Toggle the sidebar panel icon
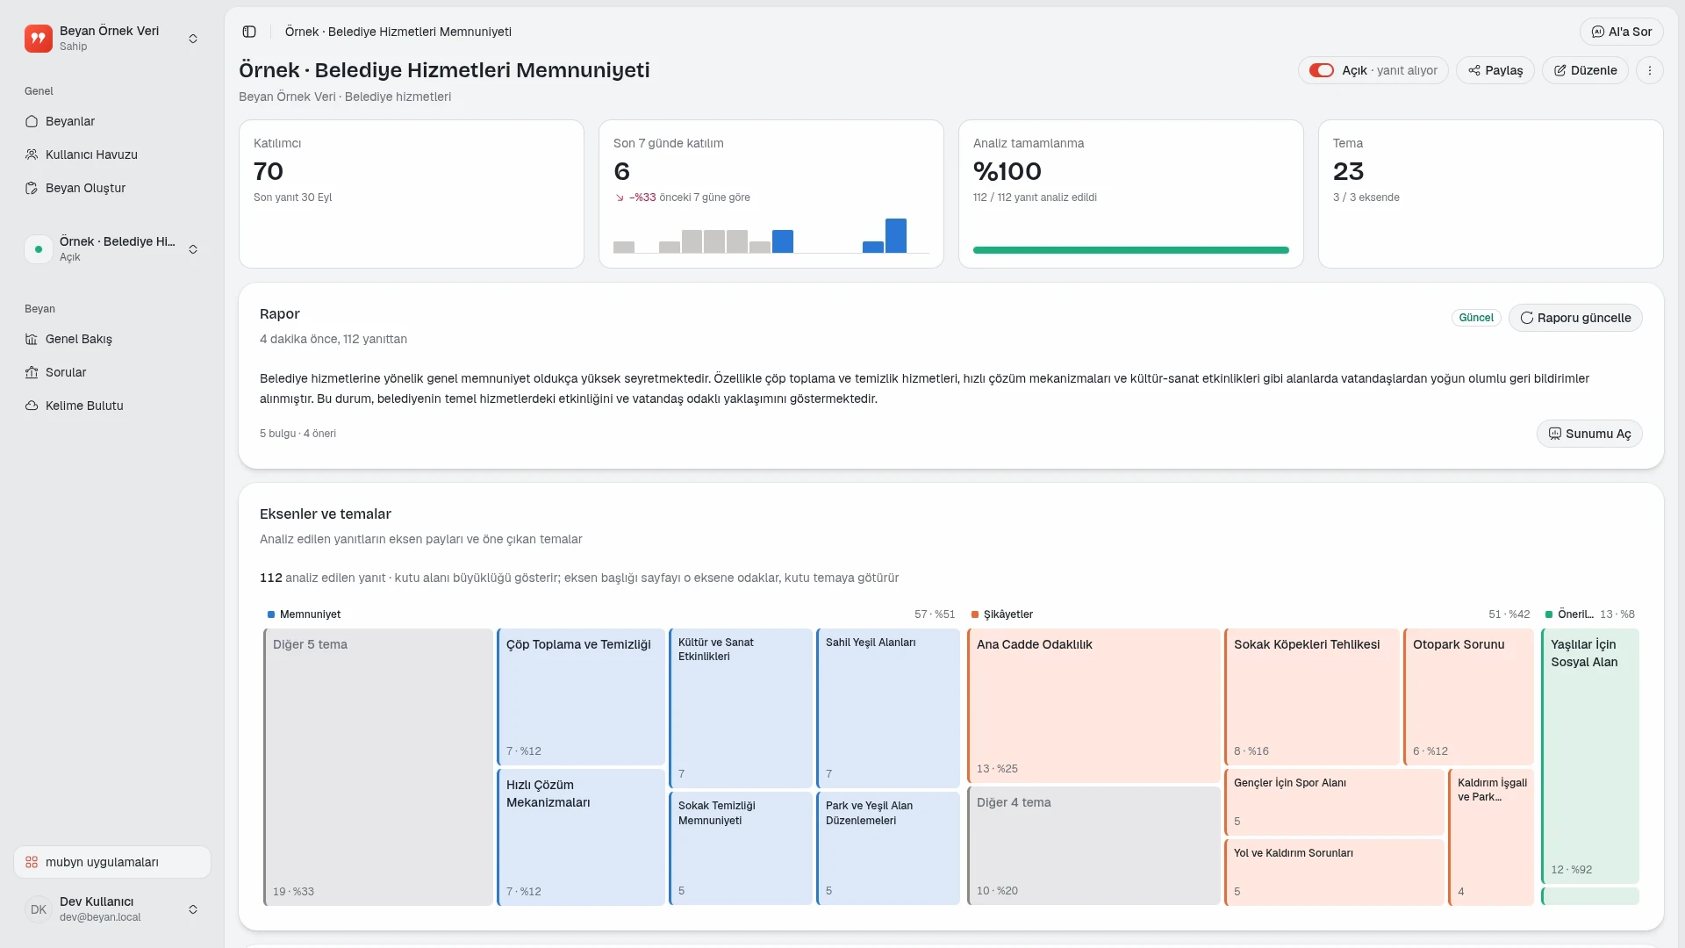 [249, 32]
